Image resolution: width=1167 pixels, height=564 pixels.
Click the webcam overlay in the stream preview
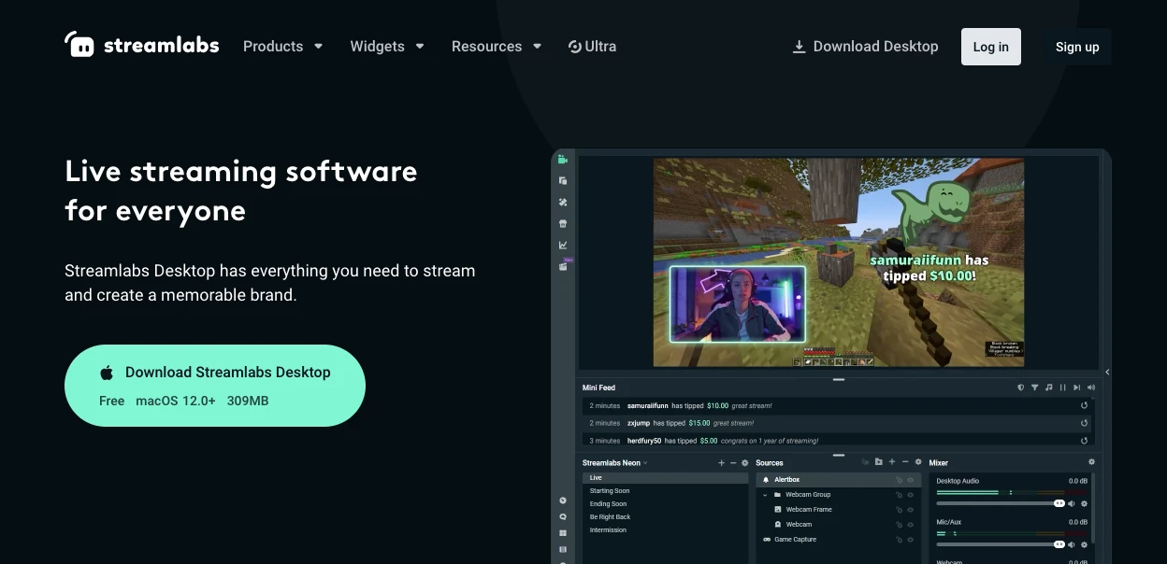[738, 304]
